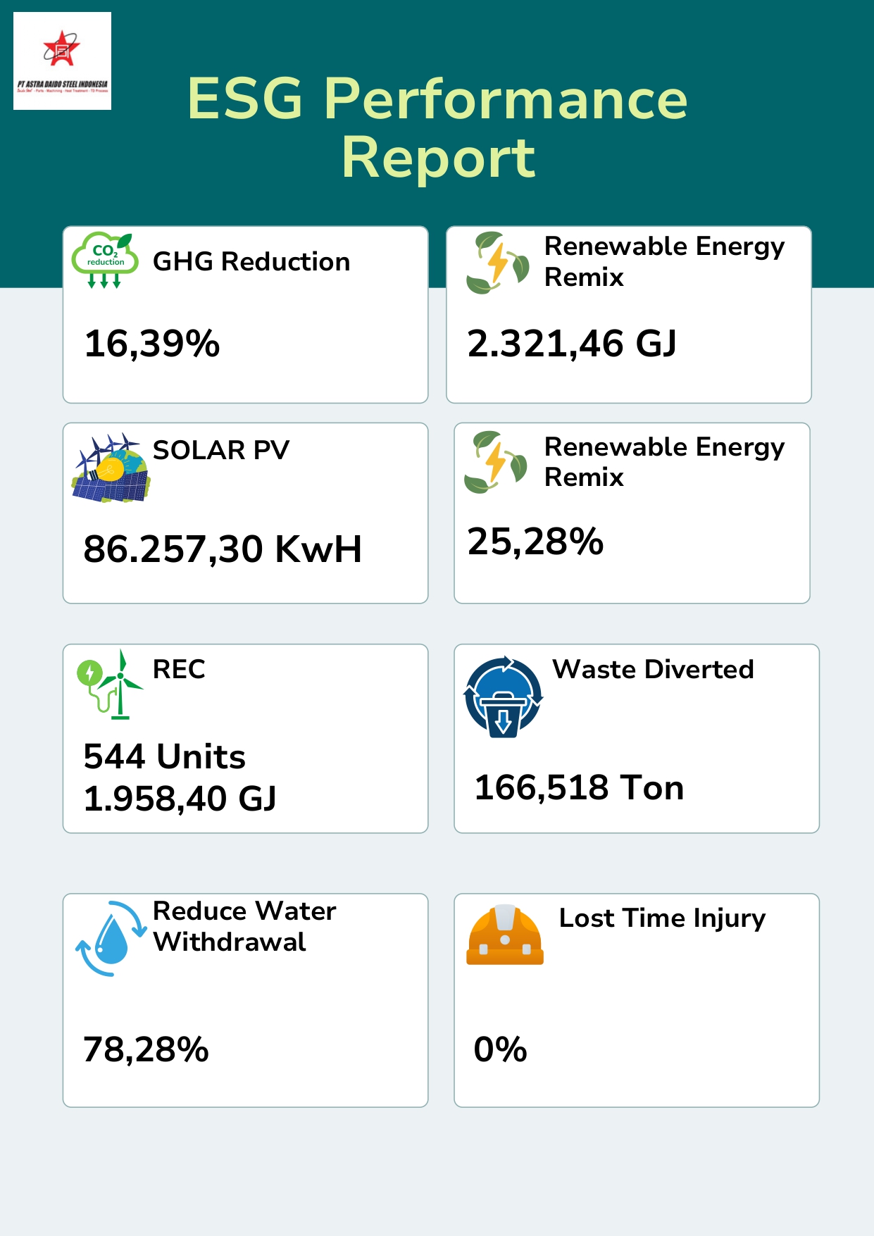Select the water drop recycle icon
This screenshot has height=1236, width=874.
point(111,938)
